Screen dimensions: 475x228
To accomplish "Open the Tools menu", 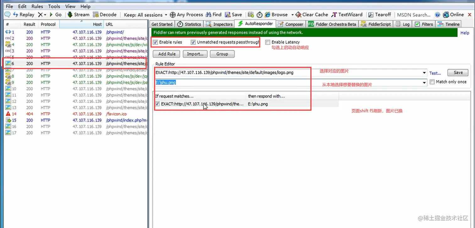I will (x=54, y=6).
